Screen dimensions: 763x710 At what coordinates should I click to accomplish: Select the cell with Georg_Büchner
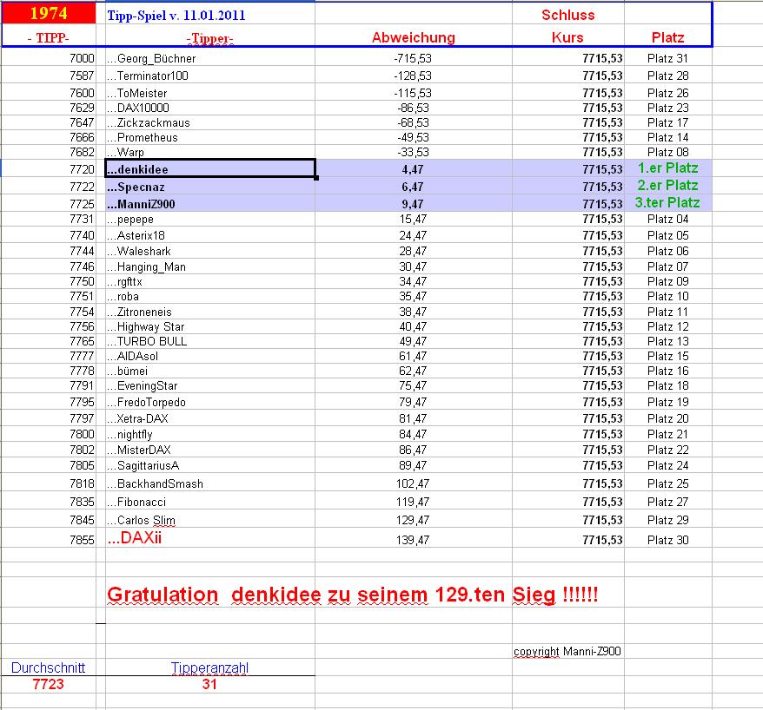(x=210, y=58)
